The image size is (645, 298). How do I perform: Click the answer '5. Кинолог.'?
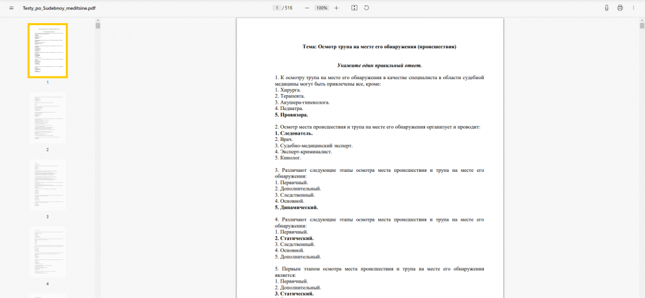coord(288,158)
